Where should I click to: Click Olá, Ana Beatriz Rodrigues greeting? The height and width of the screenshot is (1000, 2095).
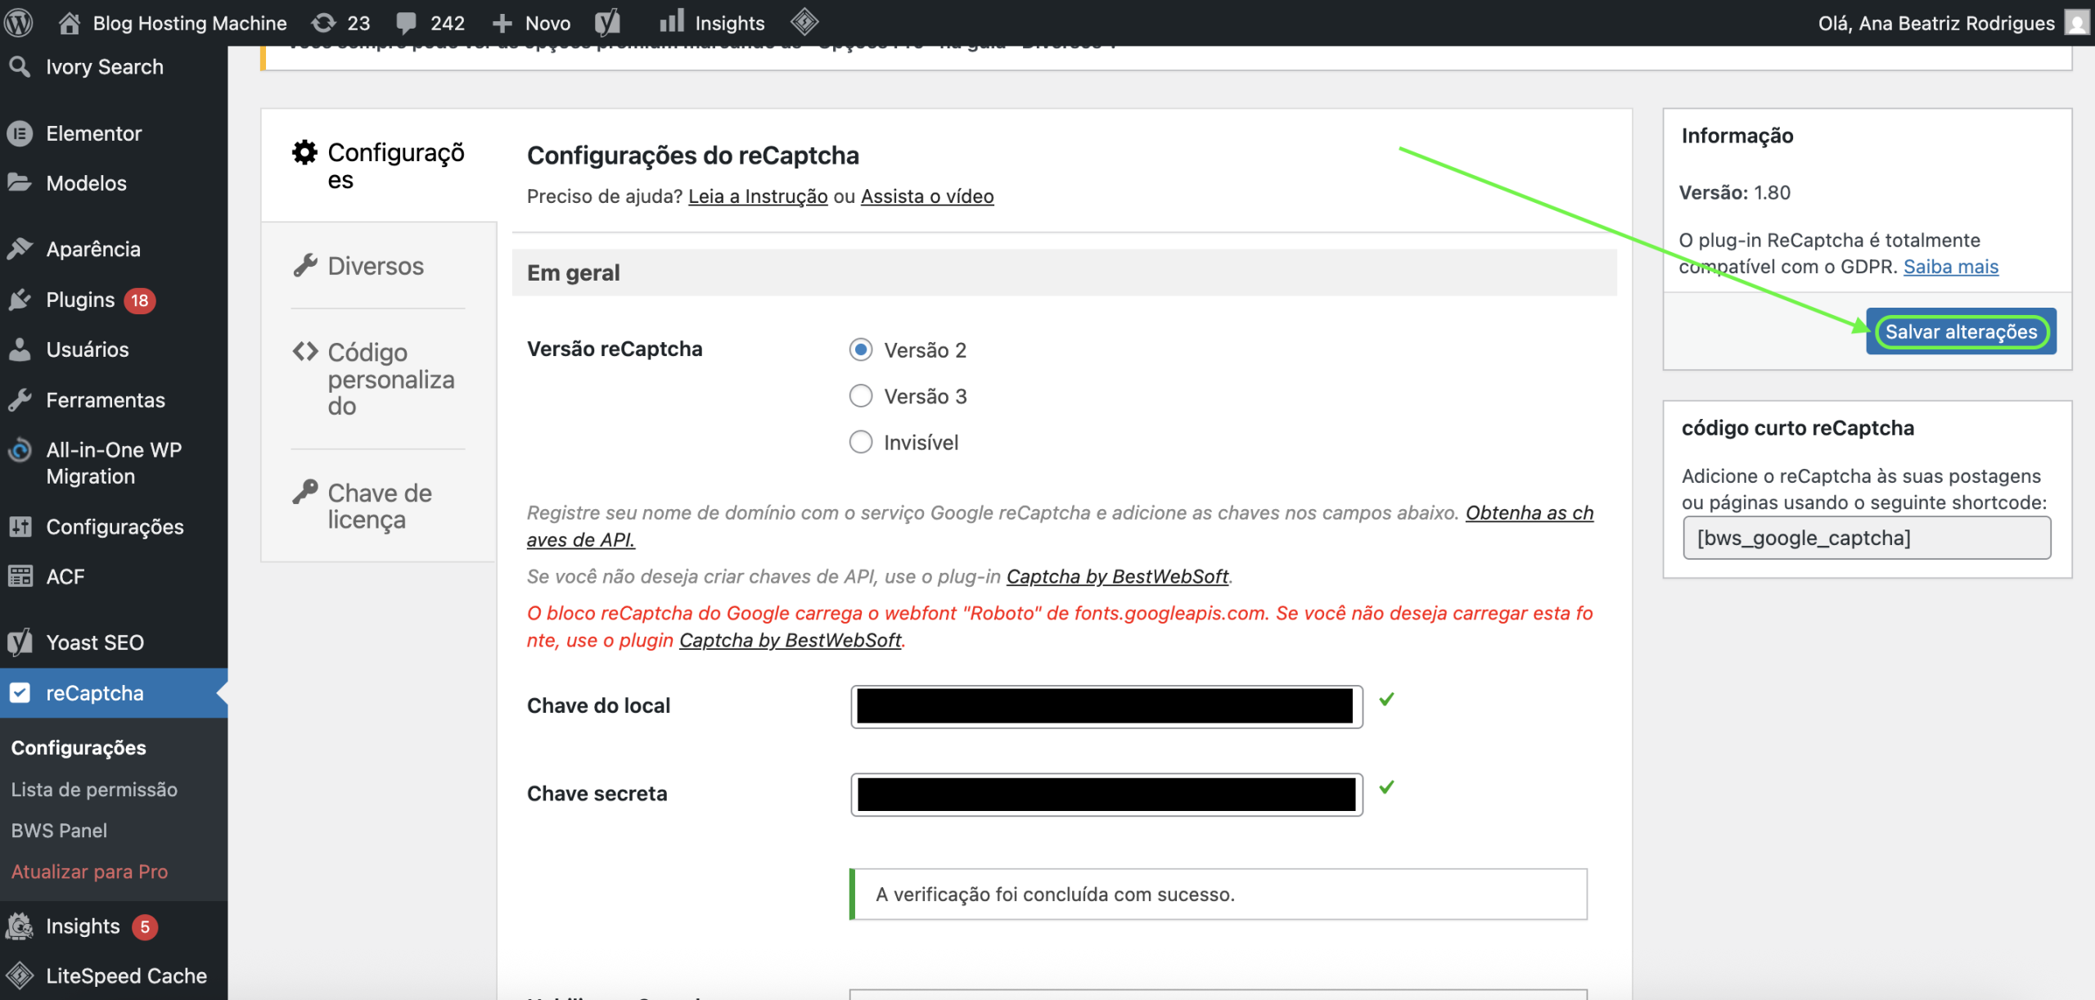pyautogui.click(x=1936, y=23)
